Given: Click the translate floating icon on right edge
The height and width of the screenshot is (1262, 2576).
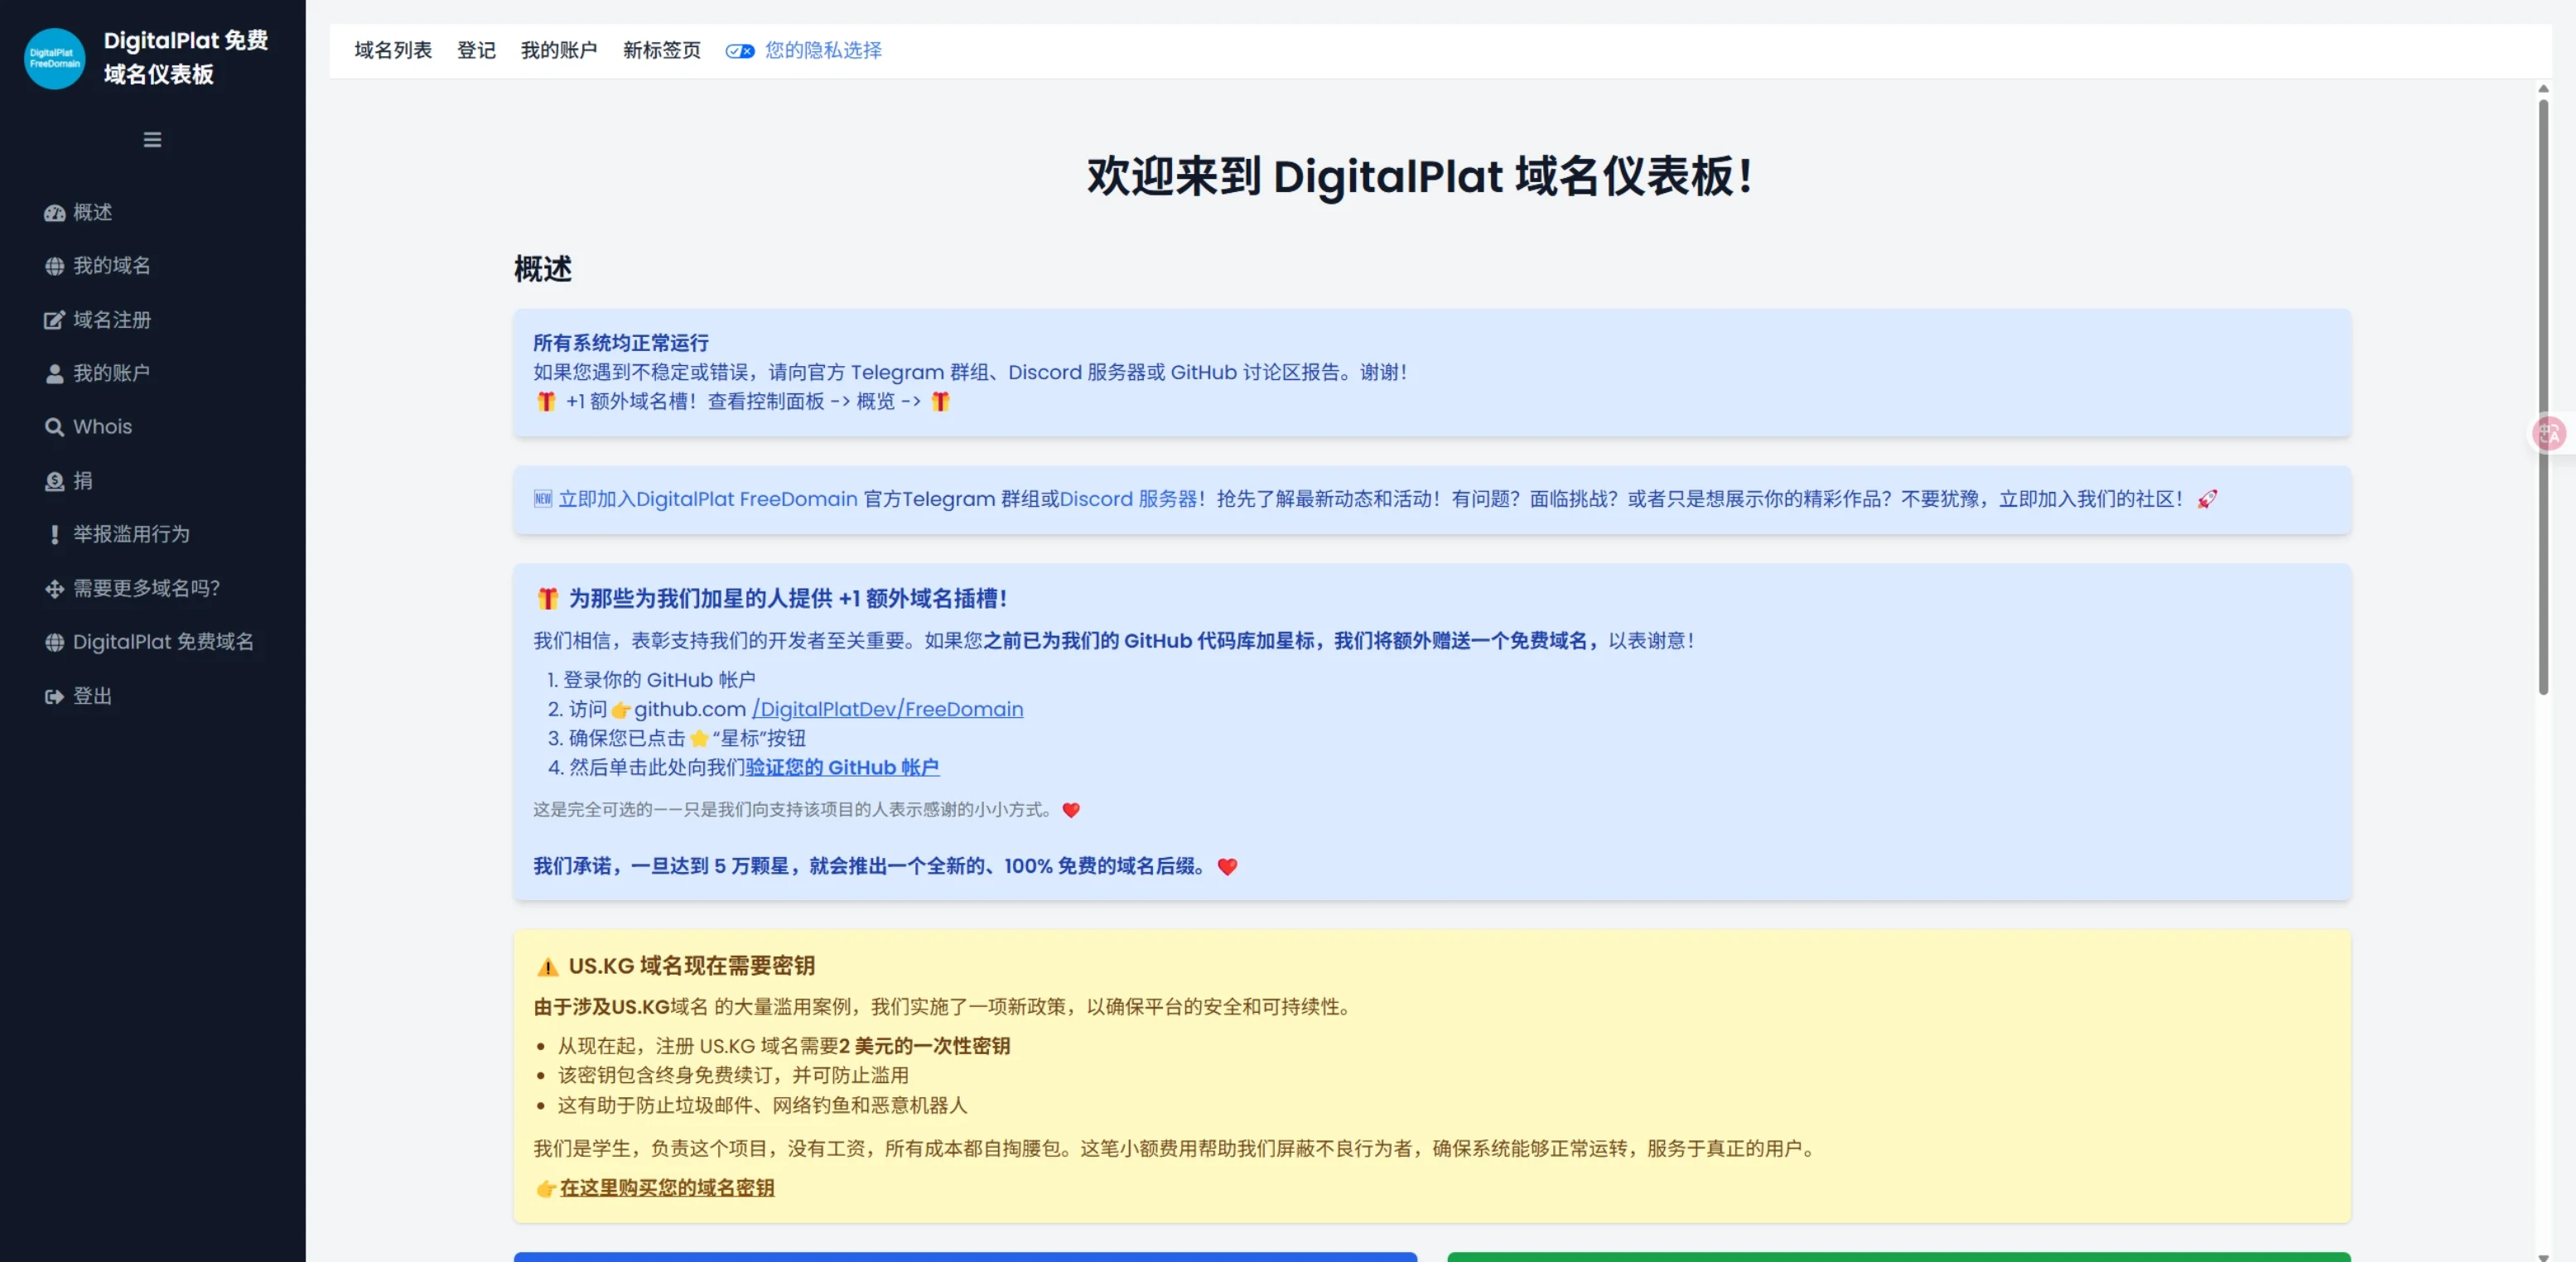Looking at the screenshot, I should pyautogui.click(x=2549, y=434).
